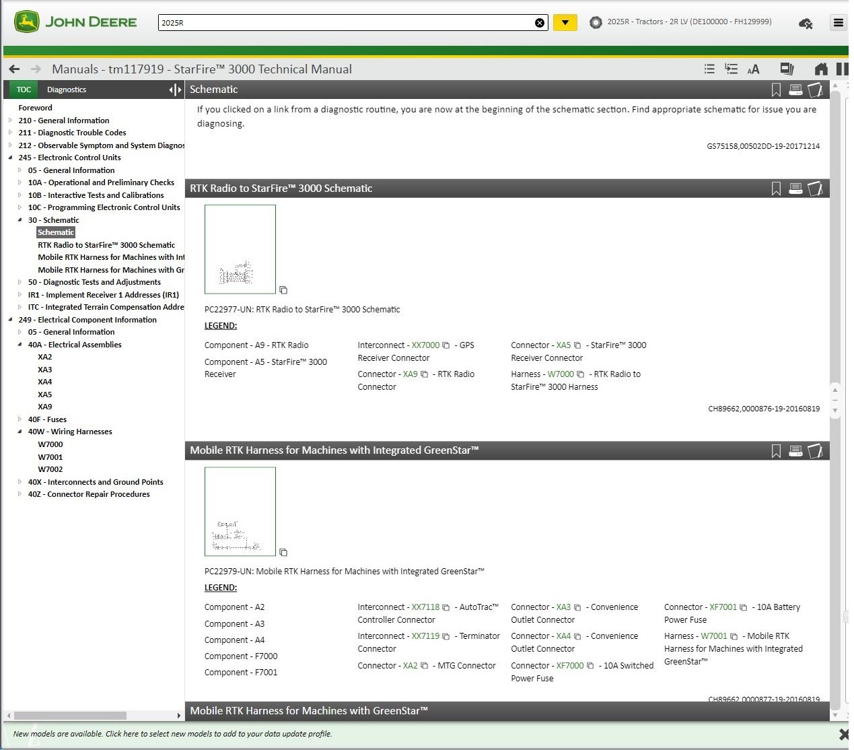Open the hamburger menu at top right
The image size is (854, 750).
coord(838,23)
